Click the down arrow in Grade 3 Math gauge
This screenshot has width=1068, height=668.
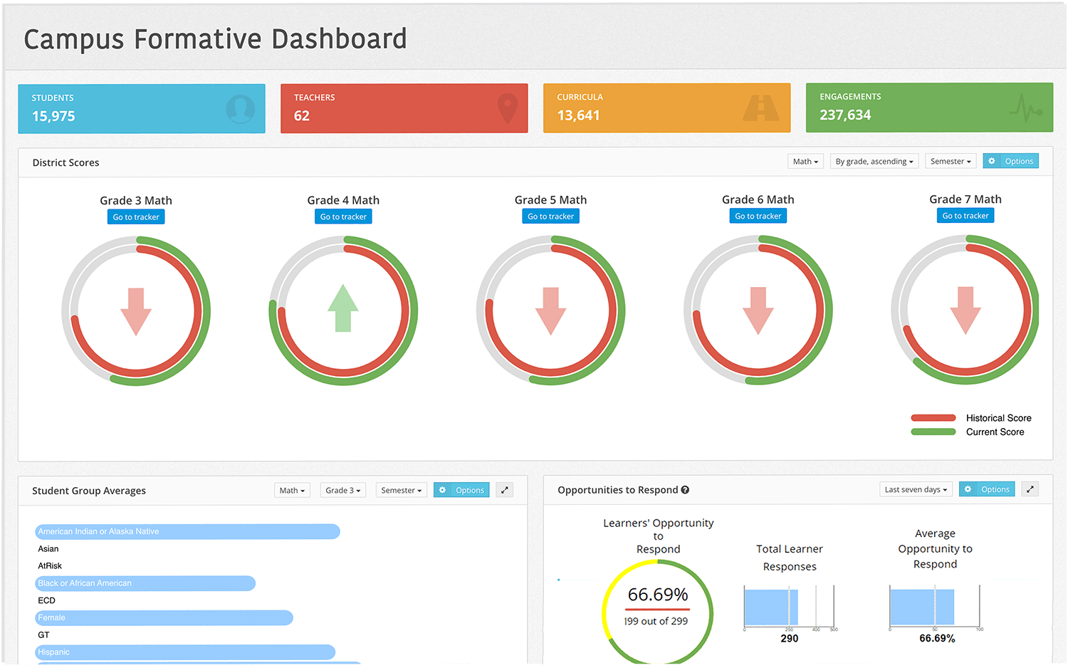pos(136,312)
